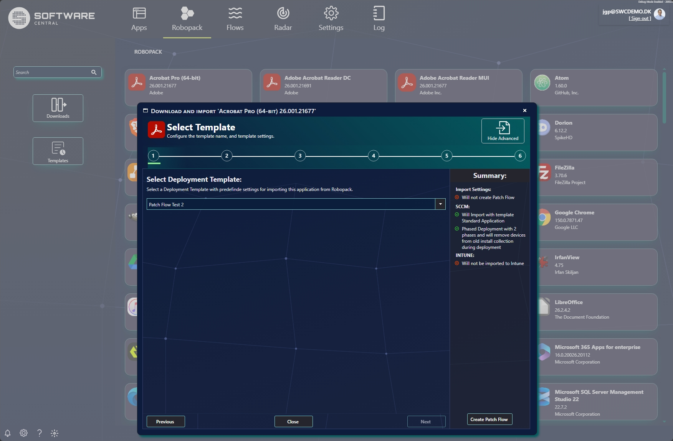Click the Google Chrome icon
This screenshot has height=441, width=673.
(543, 217)
